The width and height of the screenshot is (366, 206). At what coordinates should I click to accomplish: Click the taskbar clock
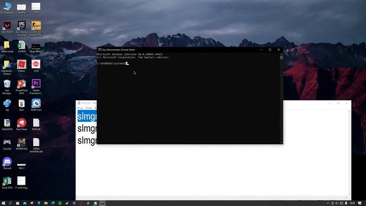(x=352, y=203)
